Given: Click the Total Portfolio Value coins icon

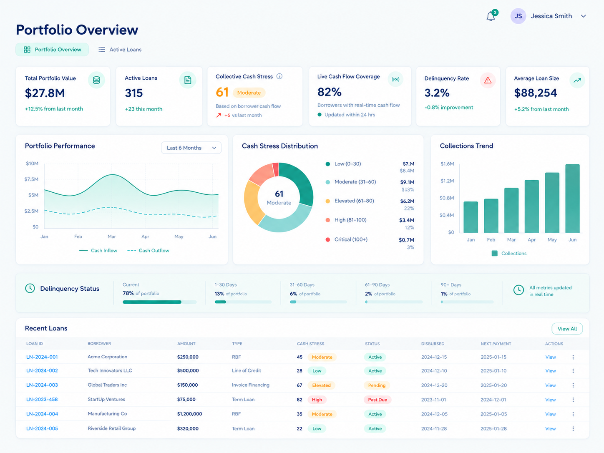Looking at the screenshot, I should [96, 80].
